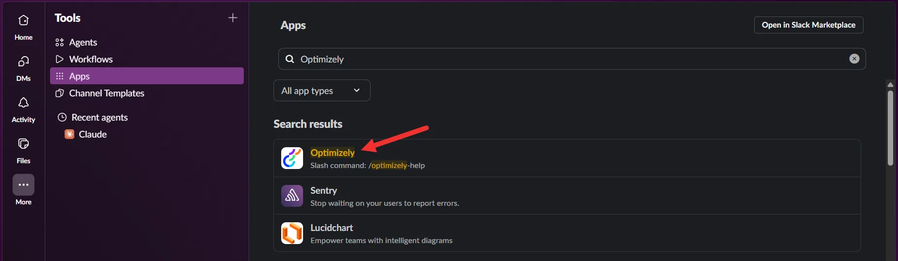Open the Optimizely search result

567,158
